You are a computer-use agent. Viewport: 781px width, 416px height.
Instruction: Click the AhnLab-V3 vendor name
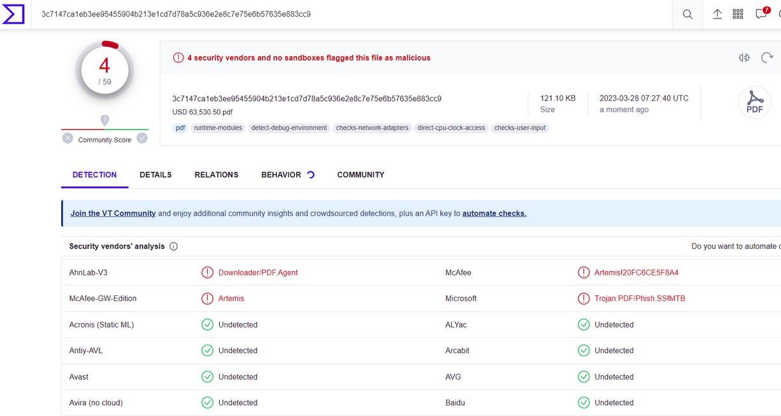coord(89,272)
